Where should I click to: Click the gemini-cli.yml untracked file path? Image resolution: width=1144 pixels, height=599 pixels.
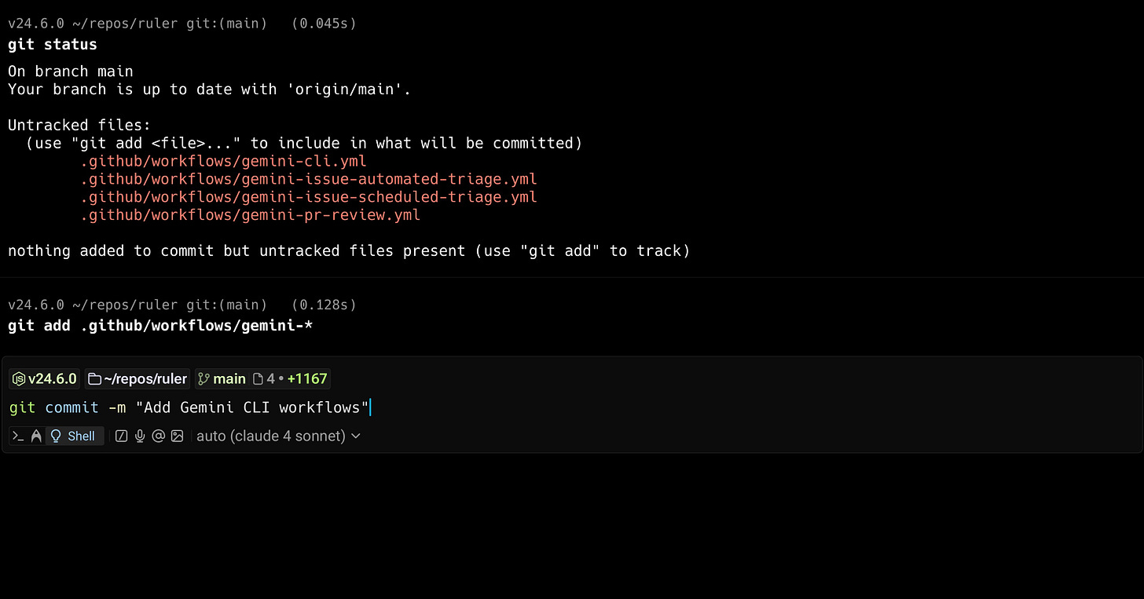pyautogui.click(x=224, y=160)
